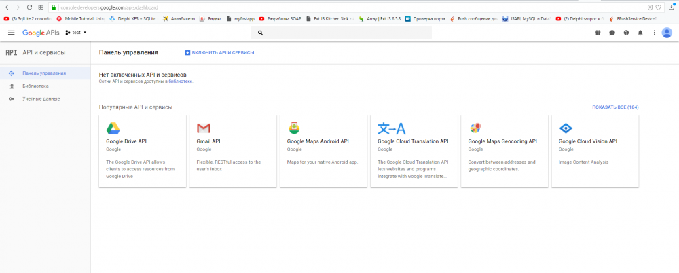Open the Gmail API card

tap(233, 151)
